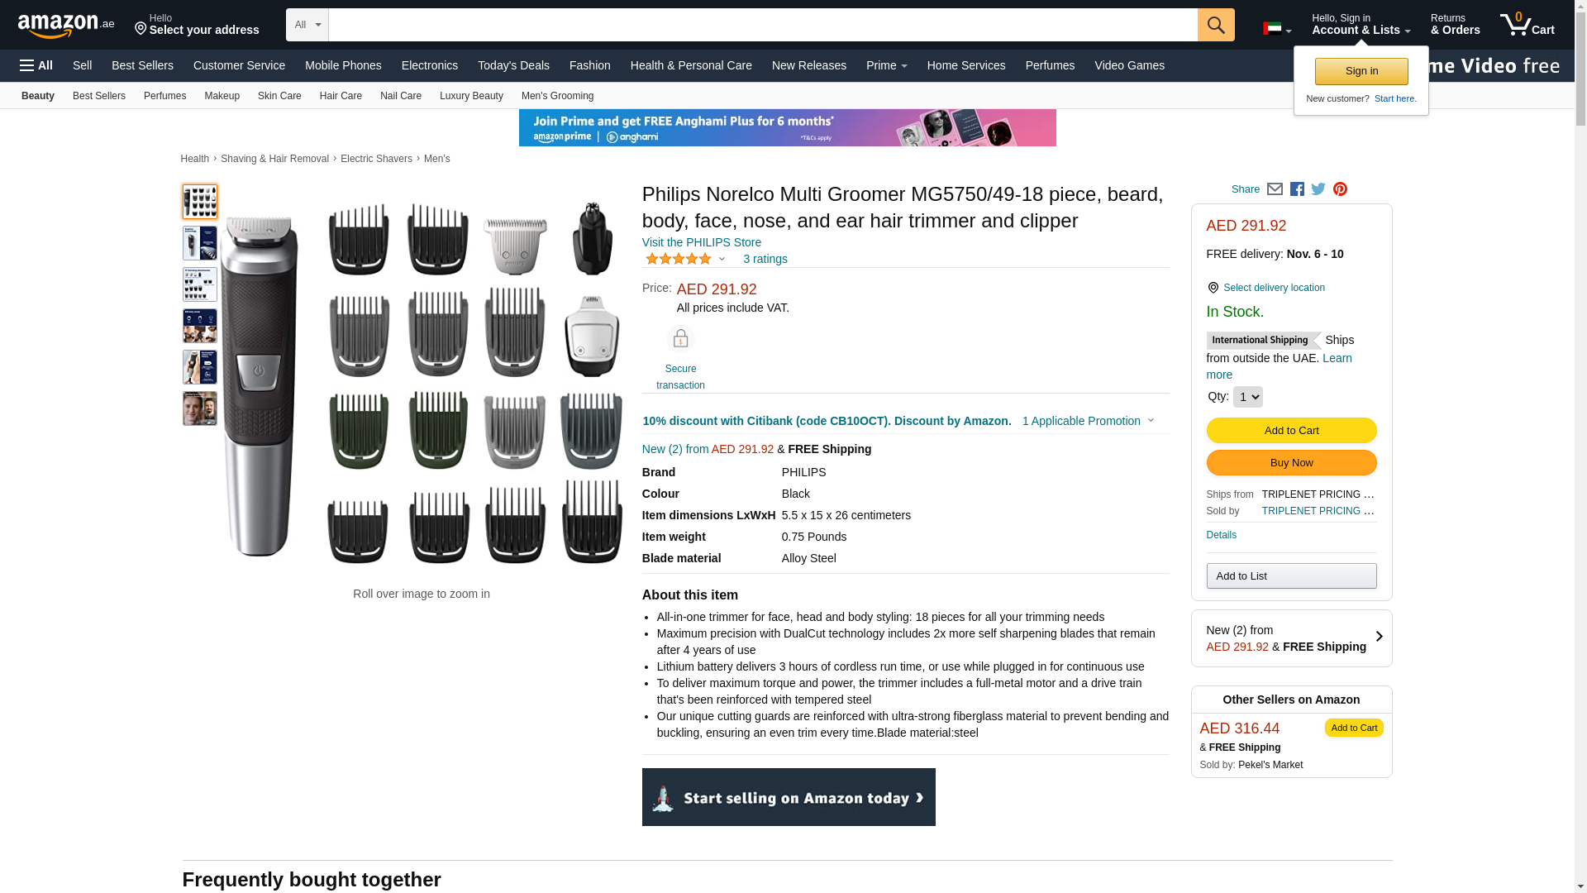Click the Secure transaction lock icon
This screenshot has width=1587, height=893.
[x=680, y=339]
